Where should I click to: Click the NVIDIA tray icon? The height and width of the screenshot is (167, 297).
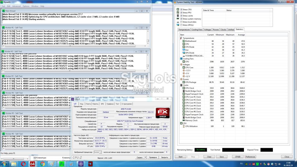[x=247, y=164]
